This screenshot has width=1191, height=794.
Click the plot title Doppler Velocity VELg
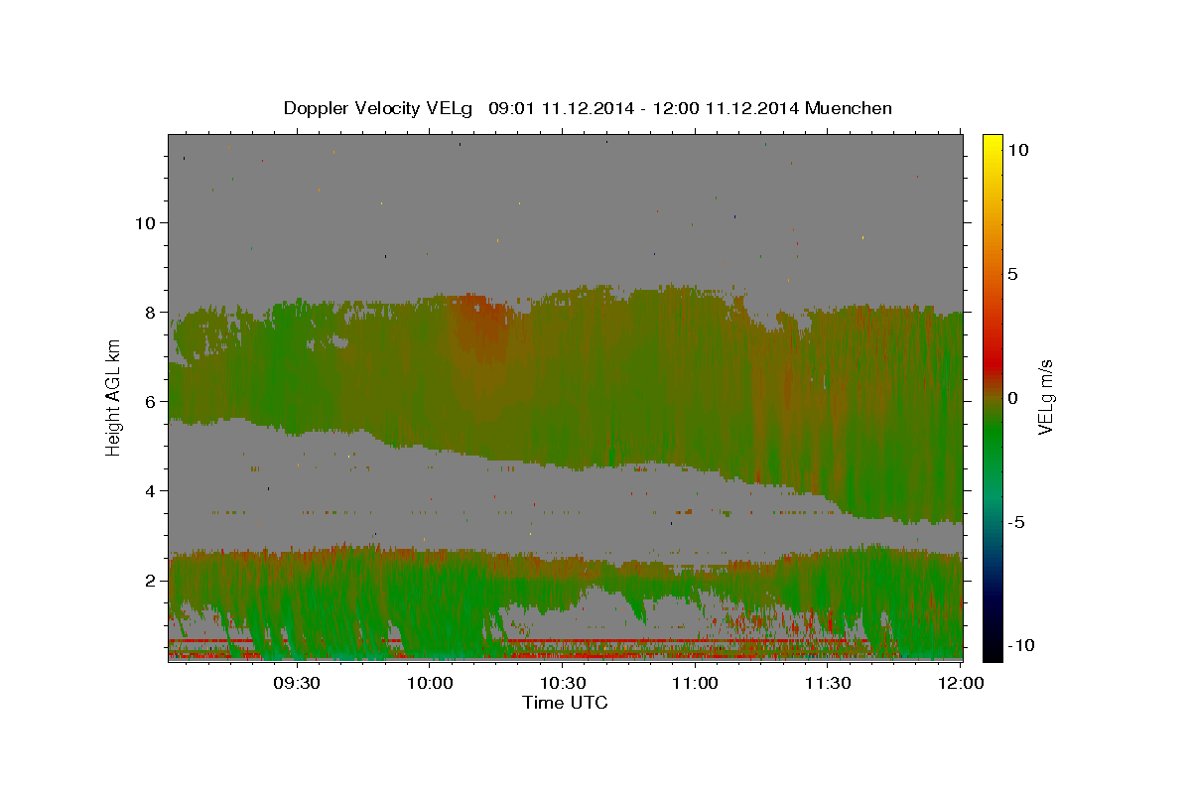(x=588, y=108)
